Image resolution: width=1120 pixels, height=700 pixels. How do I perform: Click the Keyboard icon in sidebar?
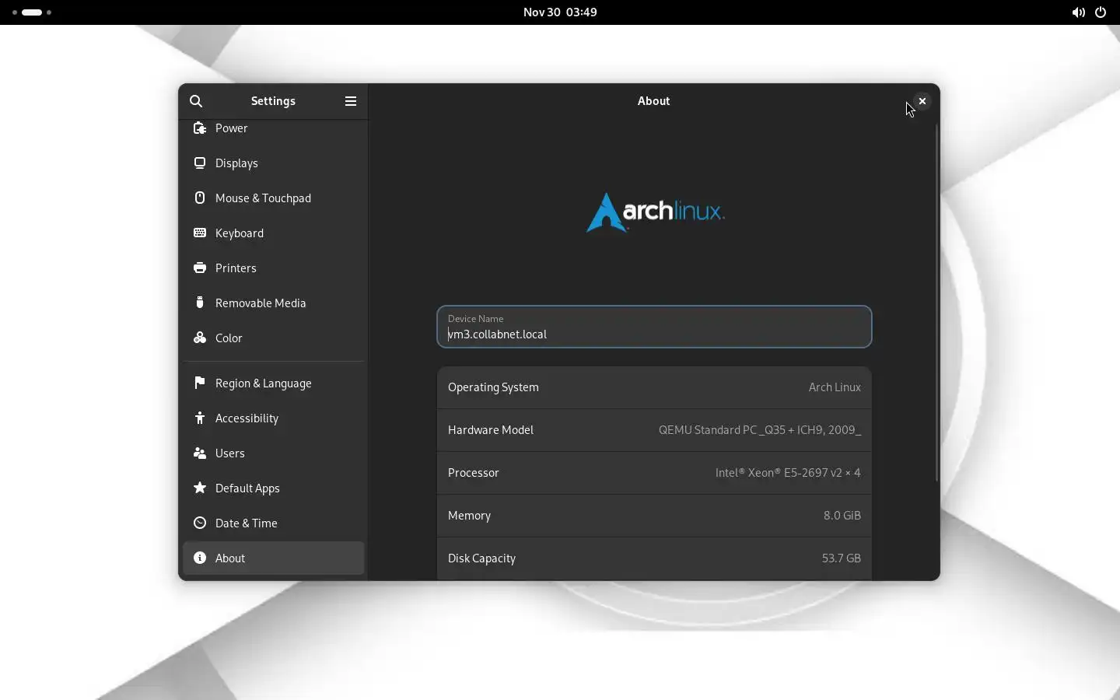tap(200, 233)
